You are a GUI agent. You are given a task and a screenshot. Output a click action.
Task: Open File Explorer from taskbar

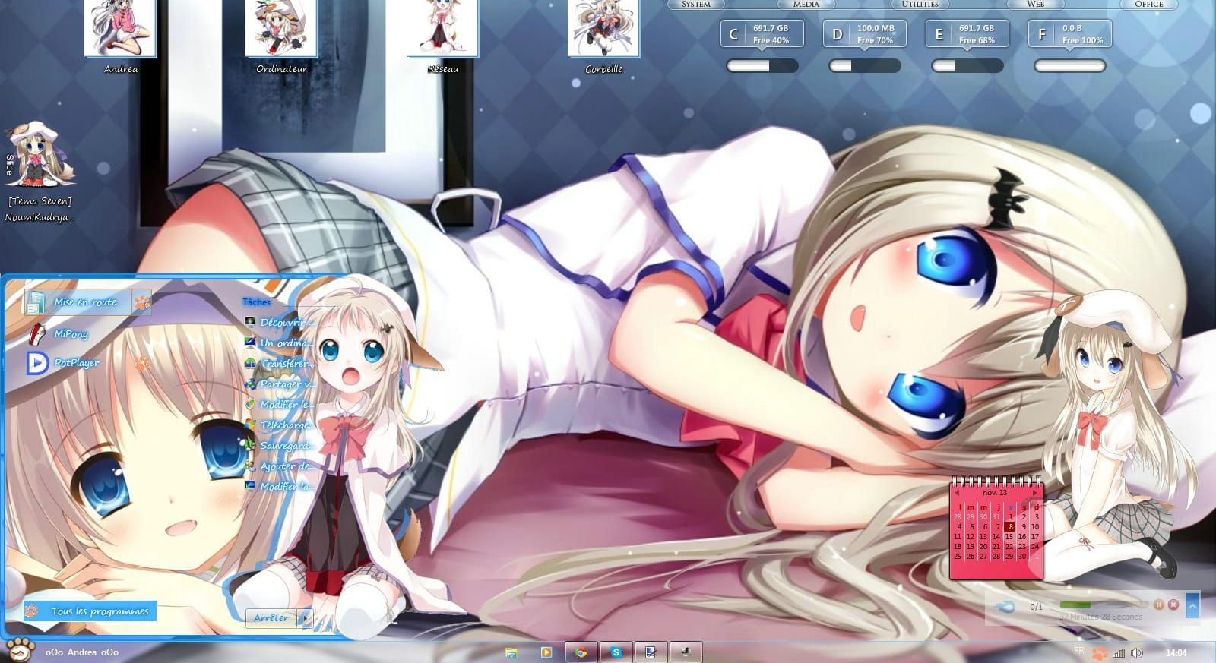coord(511,652)
